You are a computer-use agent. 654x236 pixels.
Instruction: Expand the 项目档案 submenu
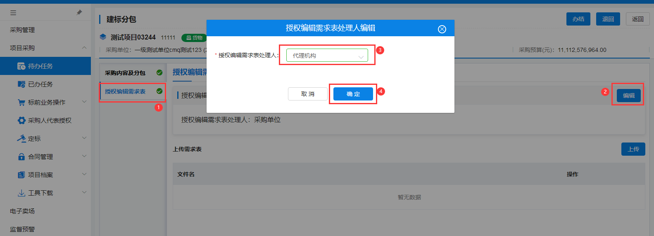coord(84,175)
